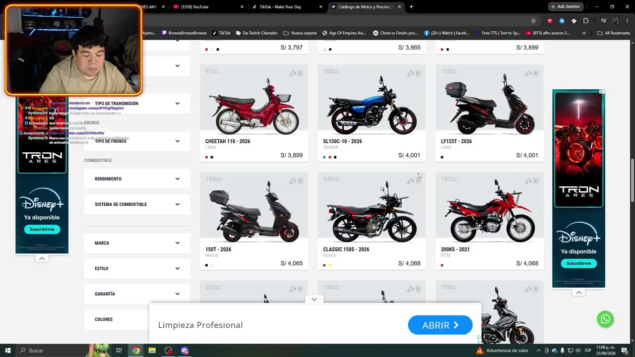Click the page vertical scrollbar thumb

click(633, 179)
